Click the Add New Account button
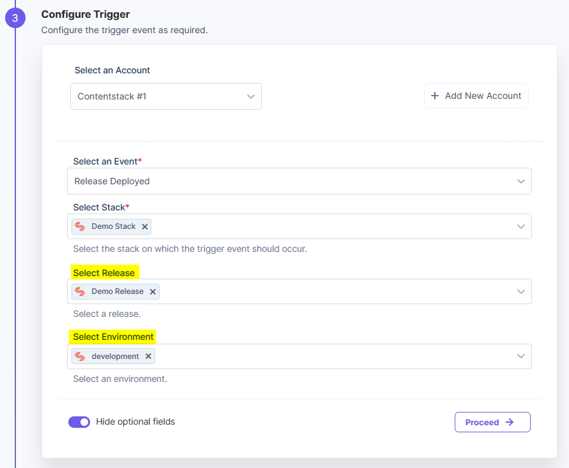The height and width of the screenshot is (468, 569). [476, 95]
